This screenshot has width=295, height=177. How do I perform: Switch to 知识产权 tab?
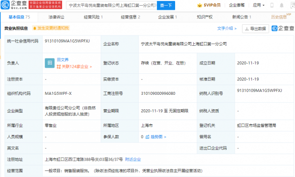(x=205, y=17)
